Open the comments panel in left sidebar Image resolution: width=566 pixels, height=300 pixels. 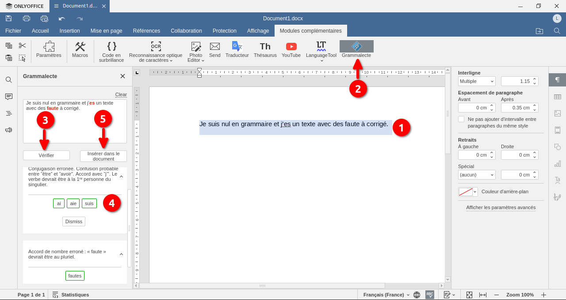pos(9,97)
